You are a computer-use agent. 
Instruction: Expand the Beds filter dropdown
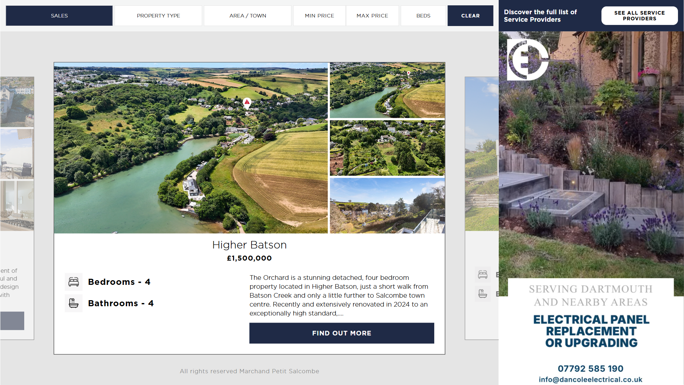(x=423, y=16)
